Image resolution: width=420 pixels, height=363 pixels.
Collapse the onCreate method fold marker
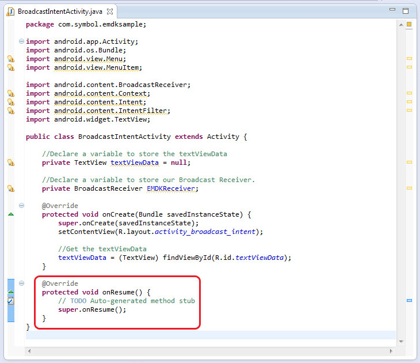21,206
